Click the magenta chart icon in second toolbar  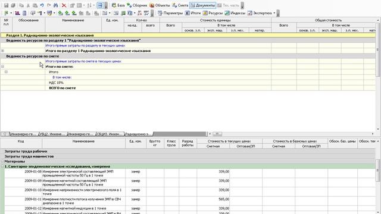pyautogui.click(x=17, y=13)
